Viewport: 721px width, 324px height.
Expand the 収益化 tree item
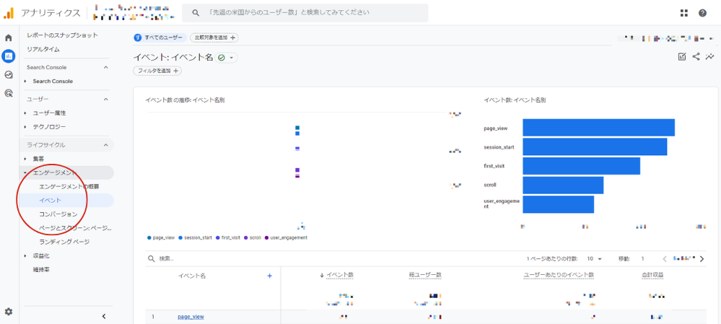[26, 255]
